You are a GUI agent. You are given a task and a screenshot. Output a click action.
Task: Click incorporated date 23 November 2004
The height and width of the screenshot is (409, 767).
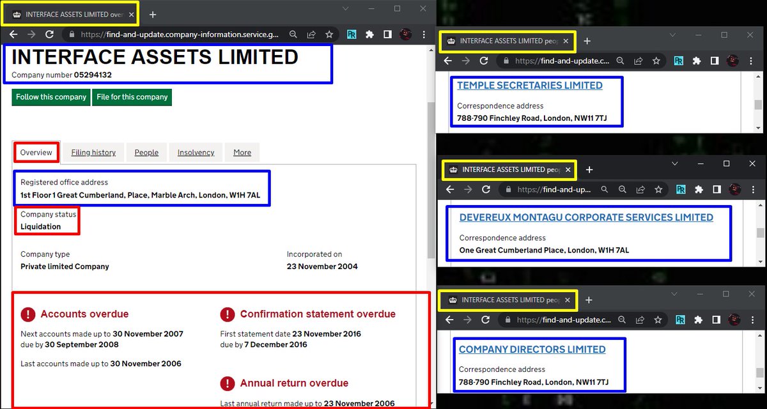tap(322, 266)
